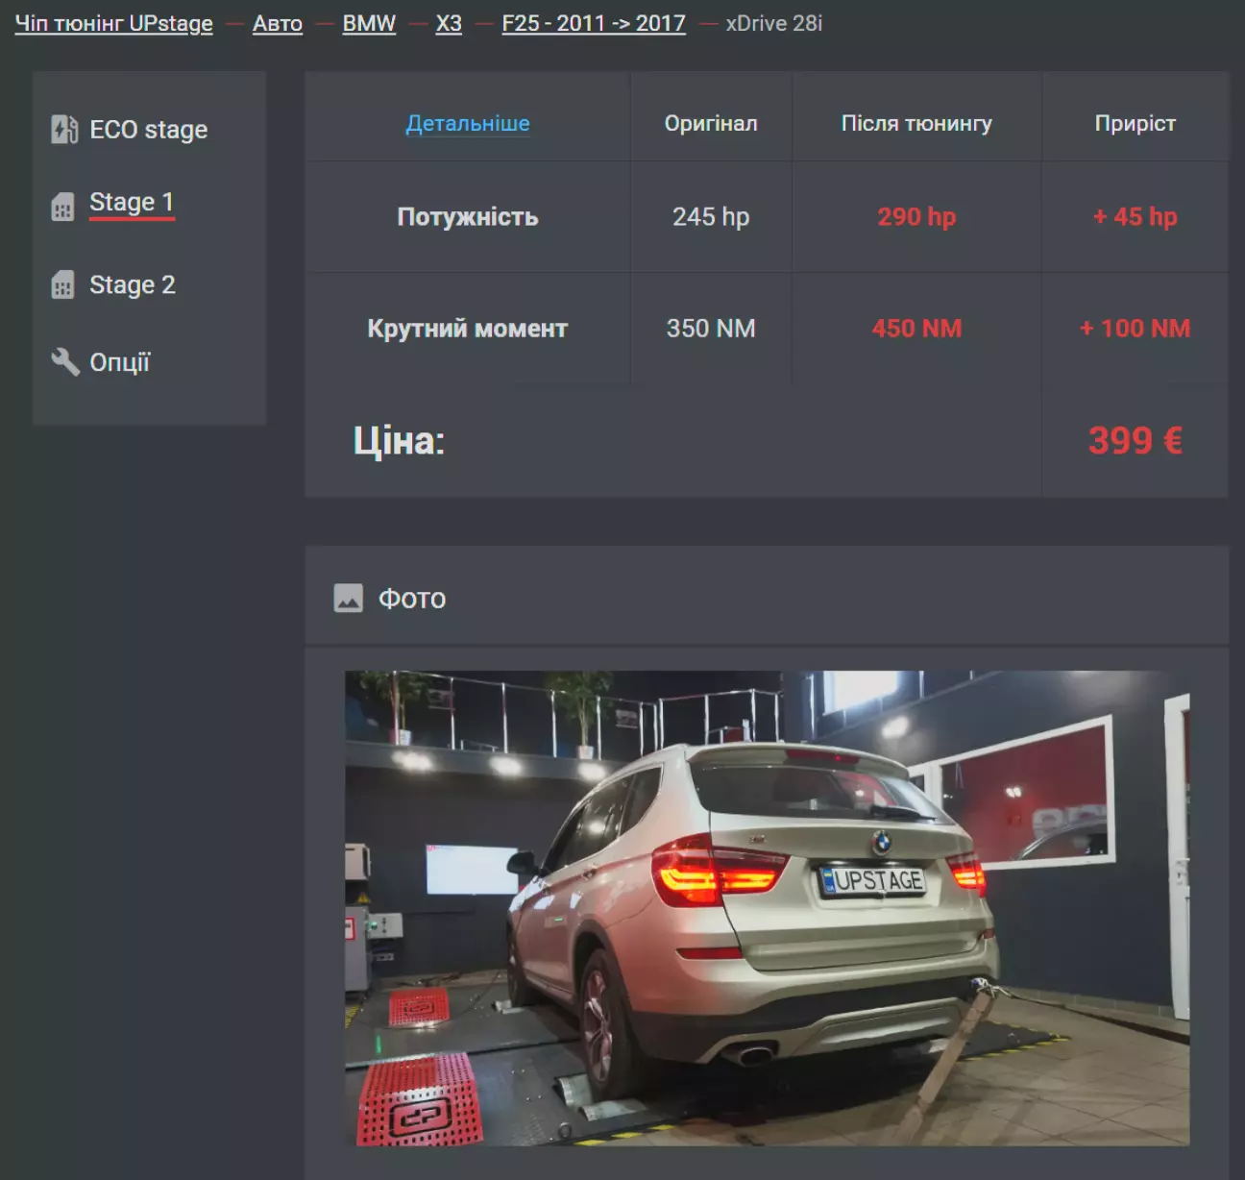Follow the Детальніше link
The image size is (1245, 1180).
coord(468,123)
